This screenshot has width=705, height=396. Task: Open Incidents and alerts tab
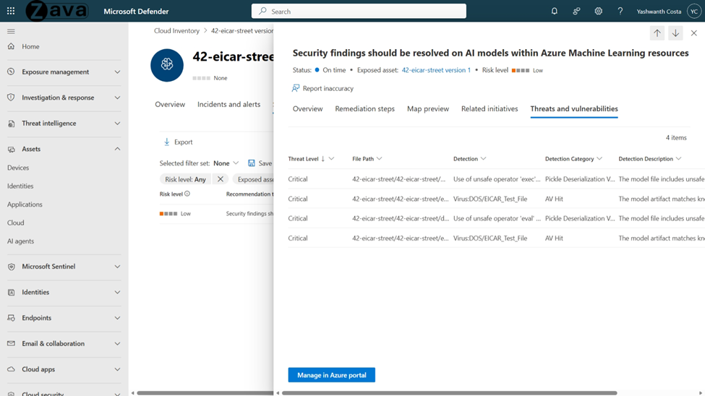pyautogui.click(x=229, y=104)
